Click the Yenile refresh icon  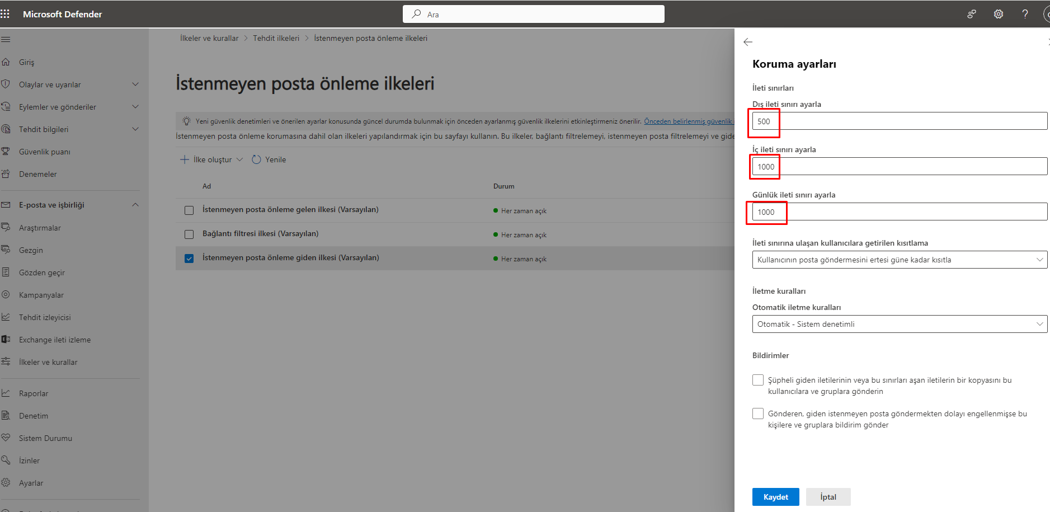pos(256,159)
